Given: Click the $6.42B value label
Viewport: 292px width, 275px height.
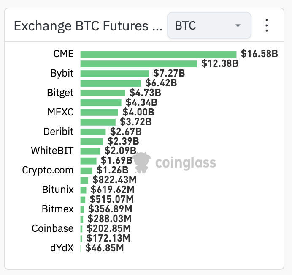Looking at the screenshot, I should pyautogui.click(x=161, y=83).
